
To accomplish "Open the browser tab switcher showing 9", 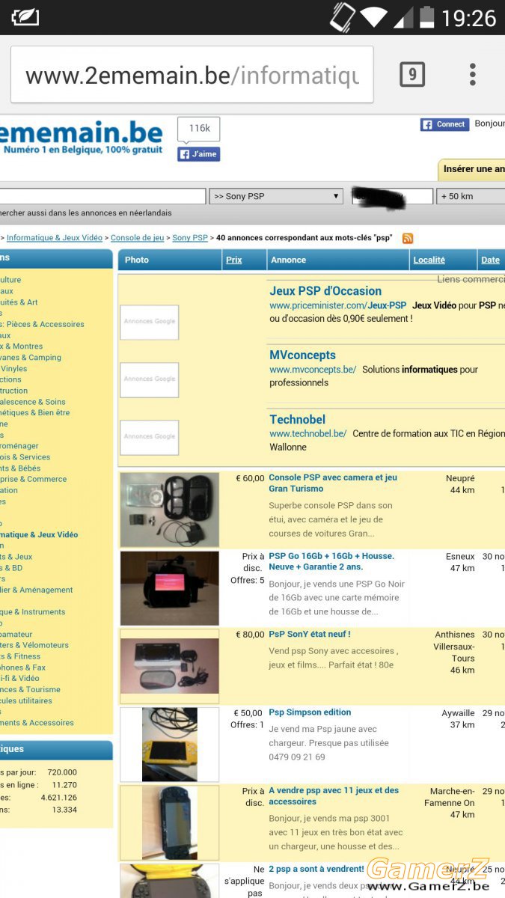I will 412,74.
